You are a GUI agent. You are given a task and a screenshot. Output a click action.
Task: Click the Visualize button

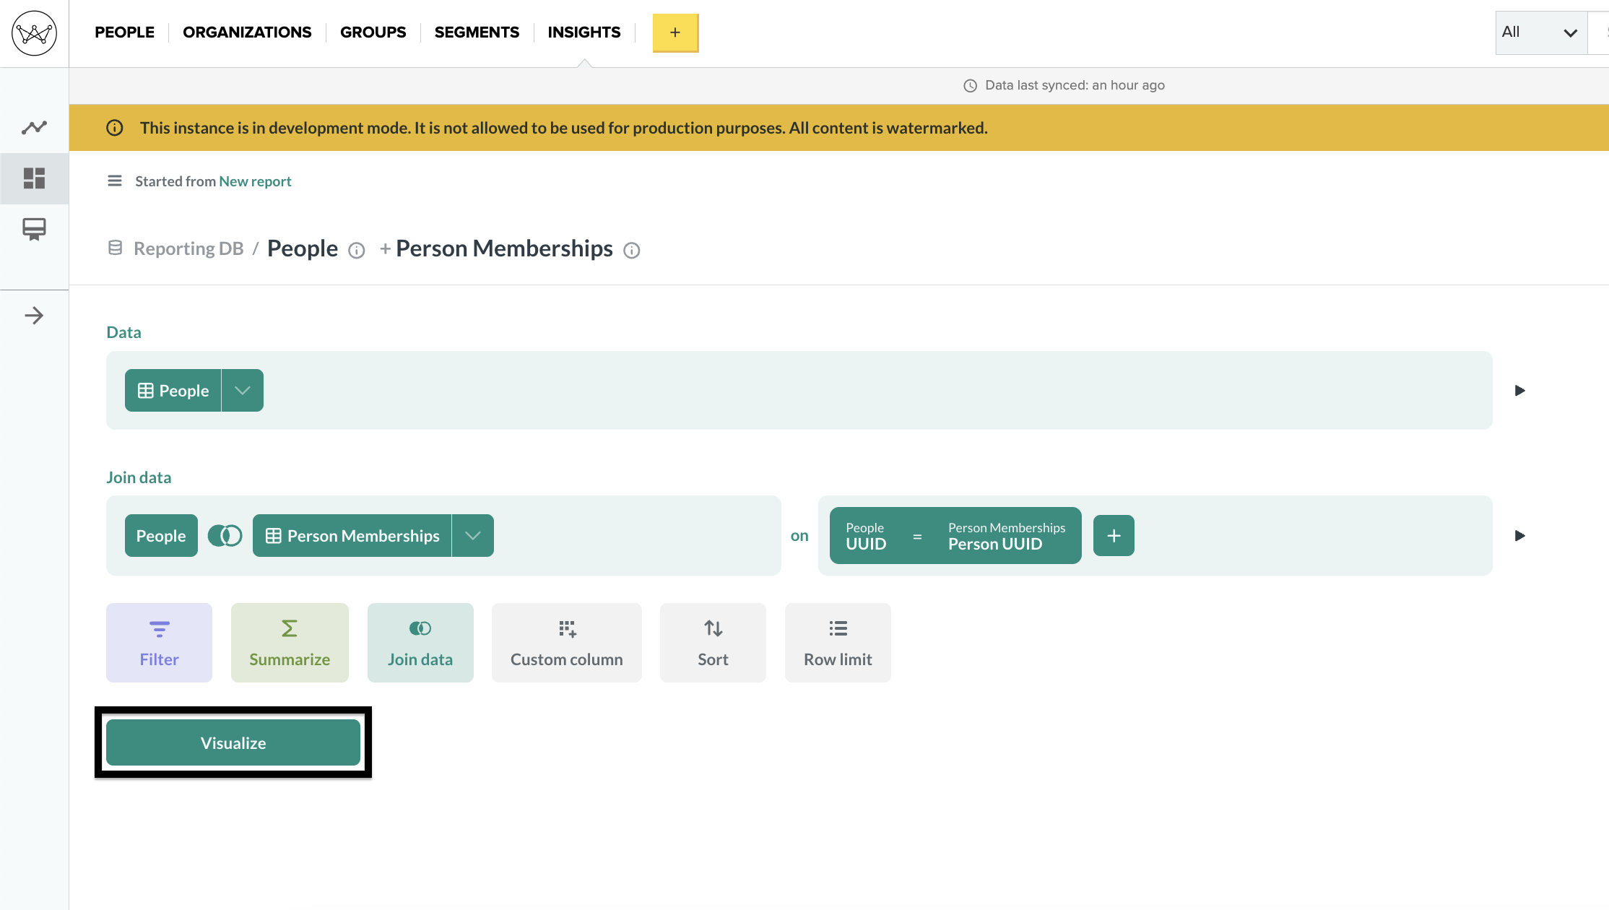coord(233,742)
